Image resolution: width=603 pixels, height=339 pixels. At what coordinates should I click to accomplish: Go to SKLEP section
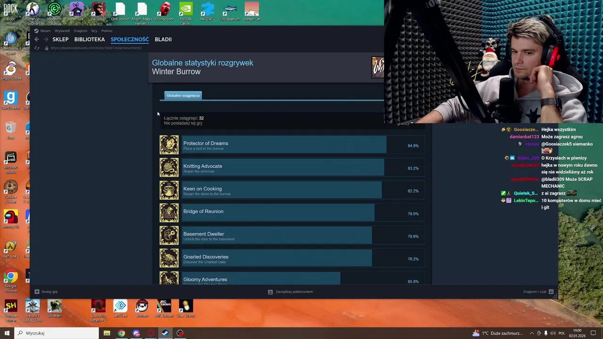pos(60,40)
